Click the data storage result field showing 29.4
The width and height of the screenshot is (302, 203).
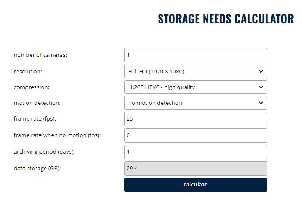[x=196, y=169]
